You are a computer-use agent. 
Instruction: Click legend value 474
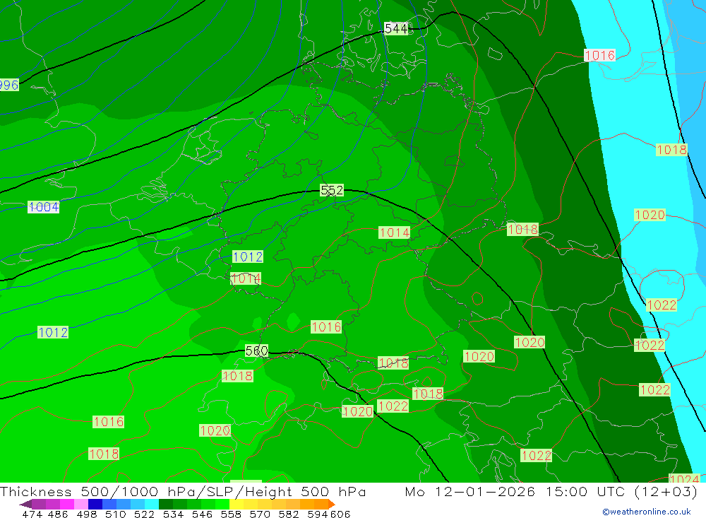click(32, 514)
